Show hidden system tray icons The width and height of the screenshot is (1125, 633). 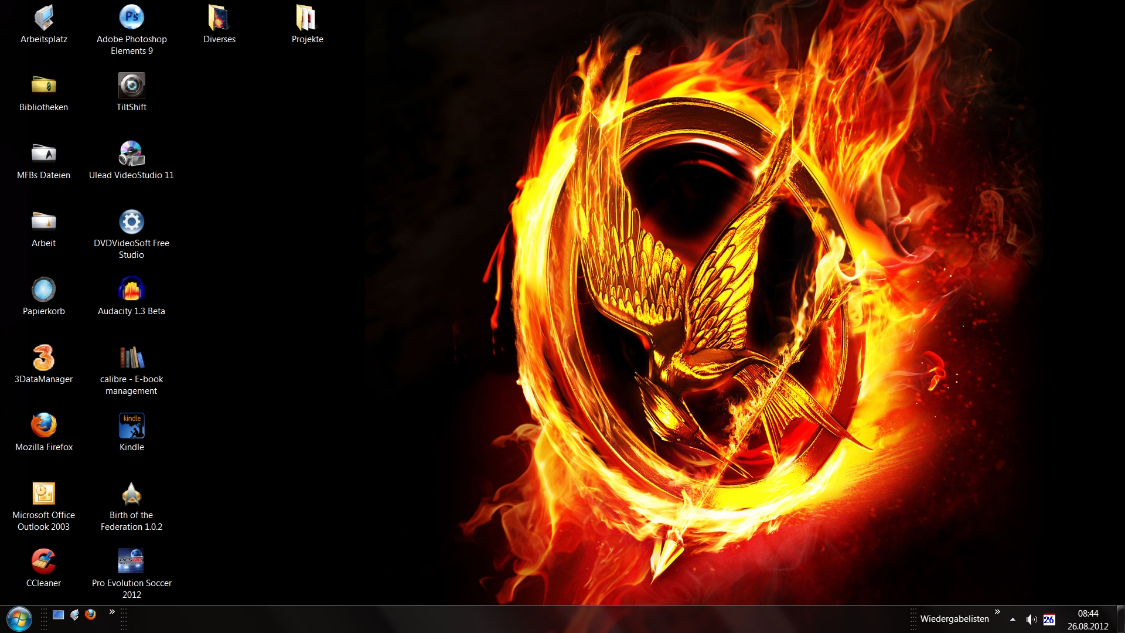coord(1012,620)
